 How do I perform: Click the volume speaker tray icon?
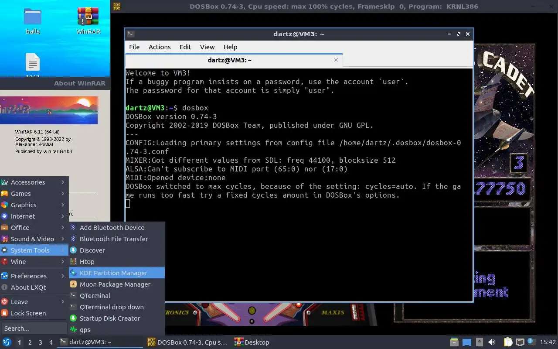(x=491, y=342)
